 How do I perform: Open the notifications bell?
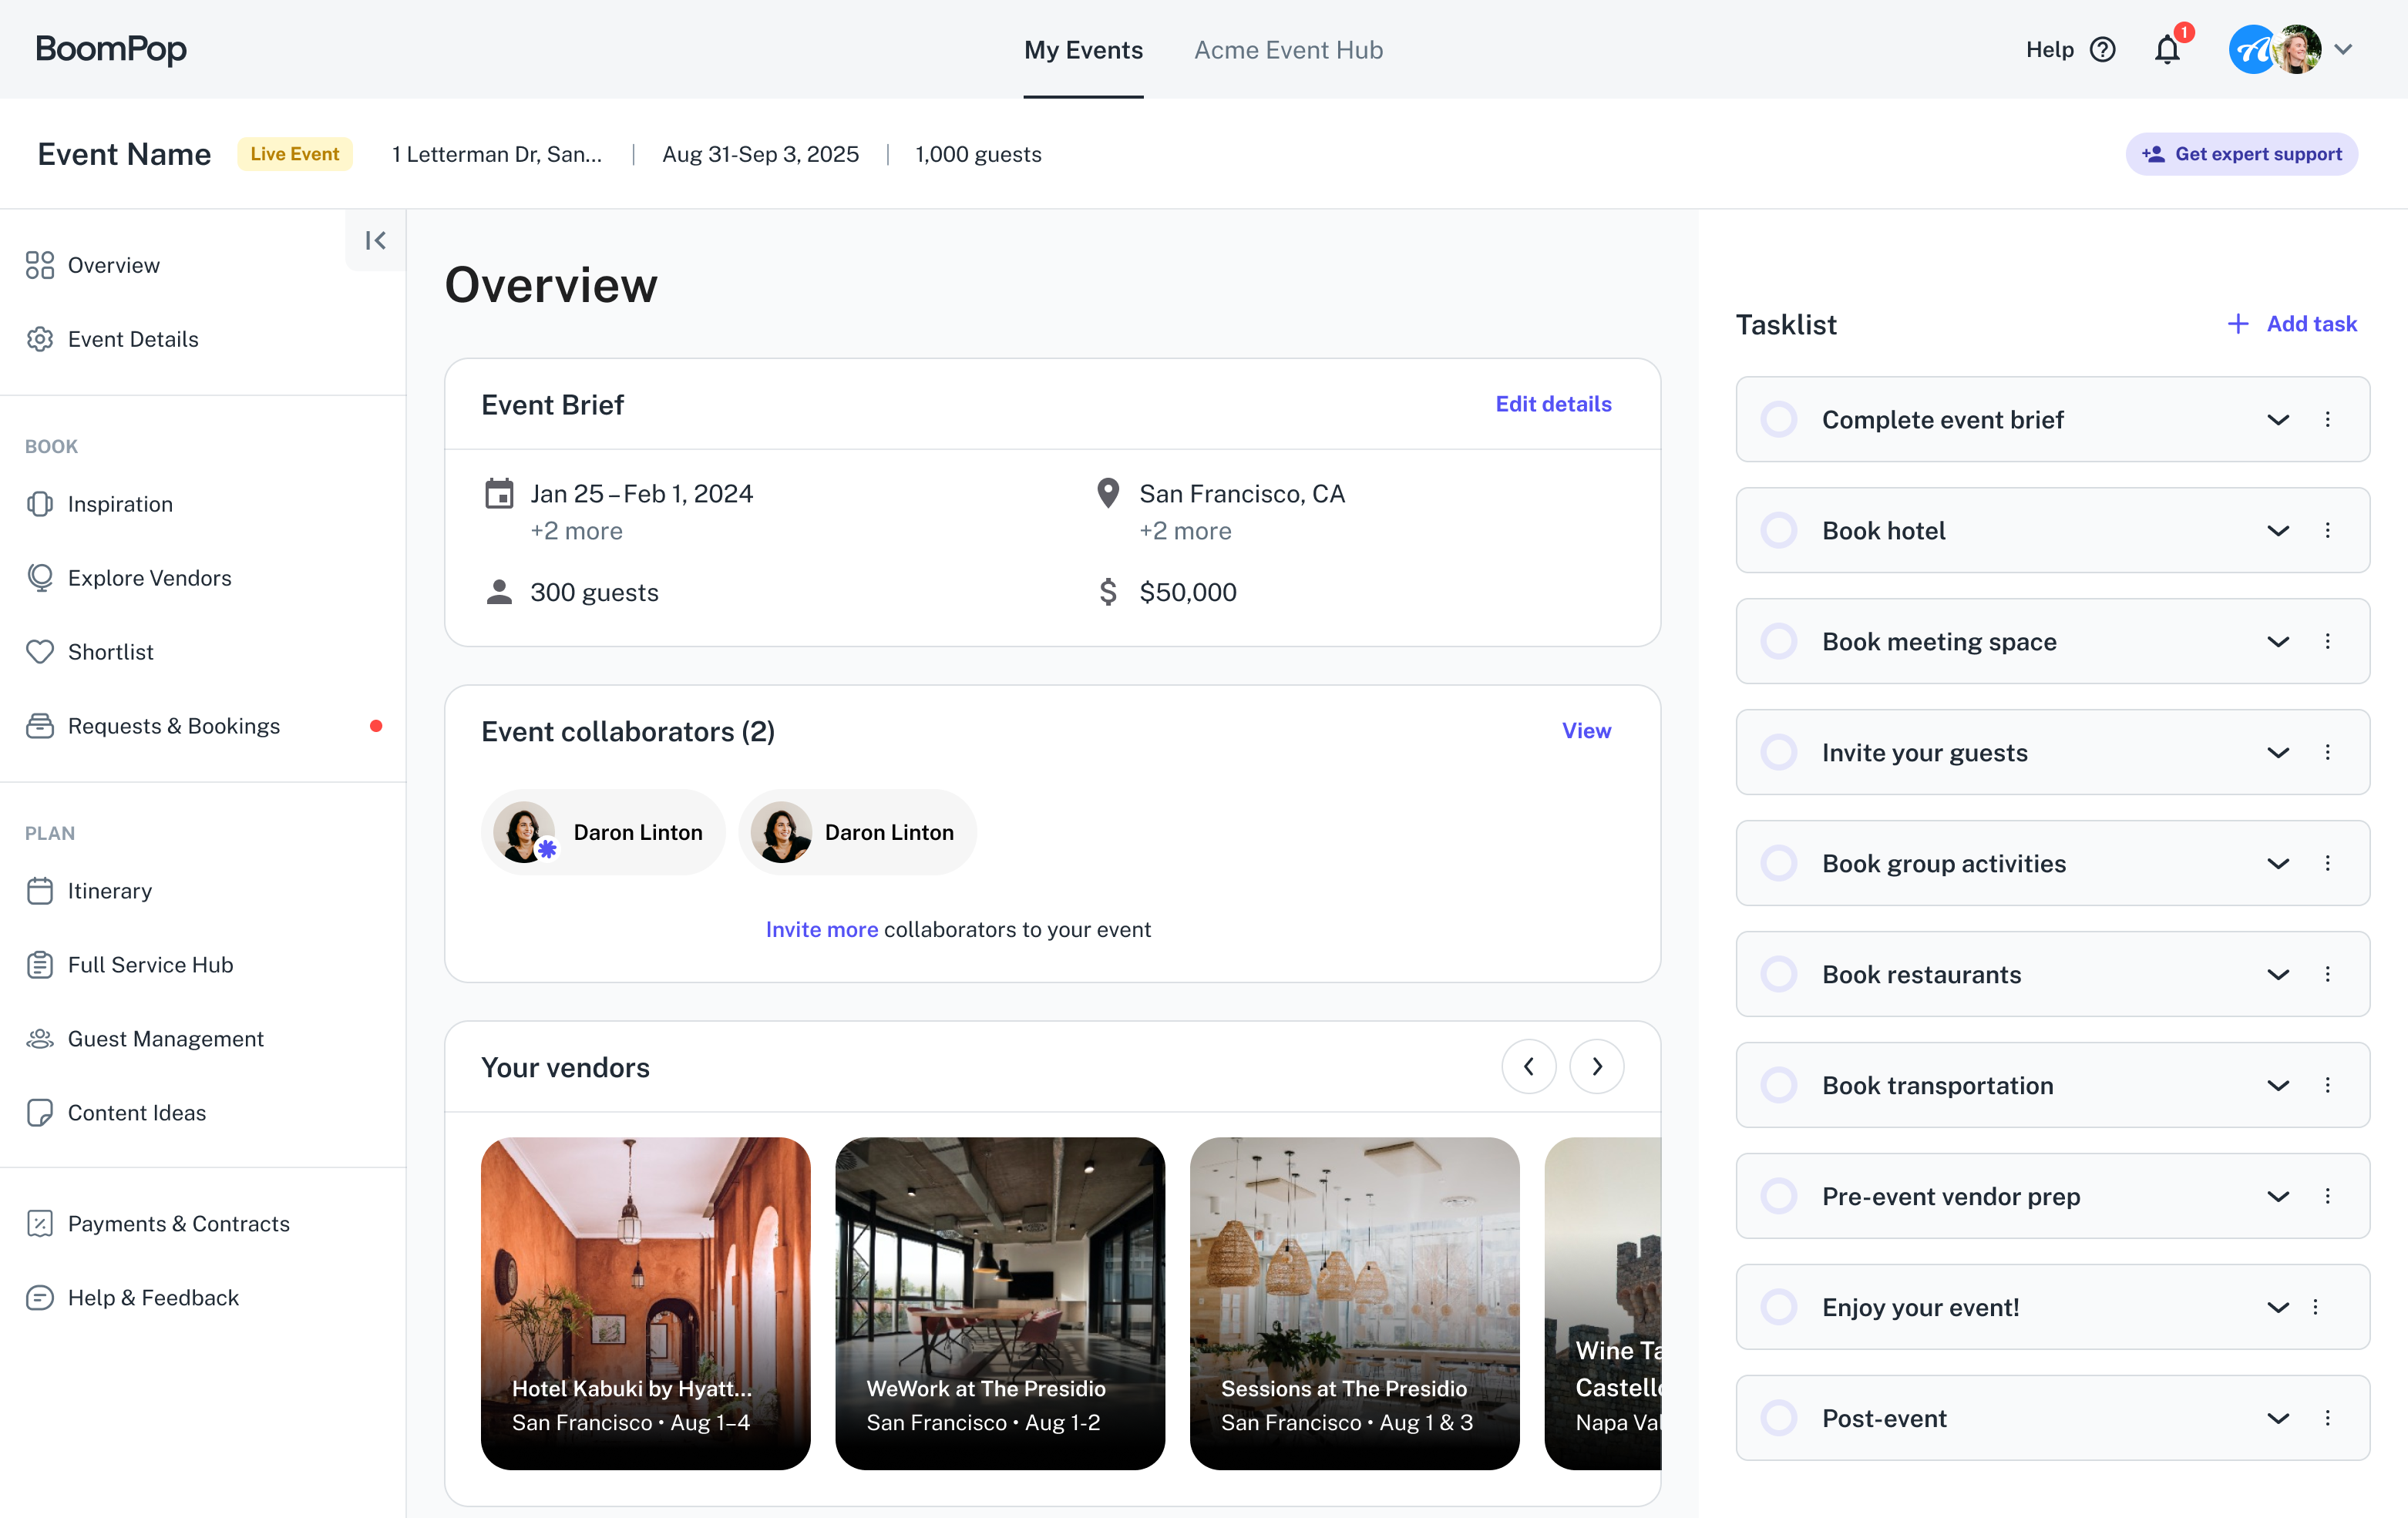(2166, 50)
